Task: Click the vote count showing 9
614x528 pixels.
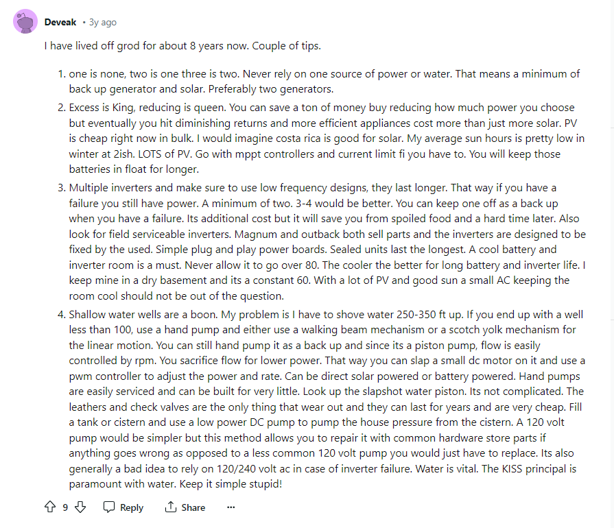Action: tap(64, 507)
